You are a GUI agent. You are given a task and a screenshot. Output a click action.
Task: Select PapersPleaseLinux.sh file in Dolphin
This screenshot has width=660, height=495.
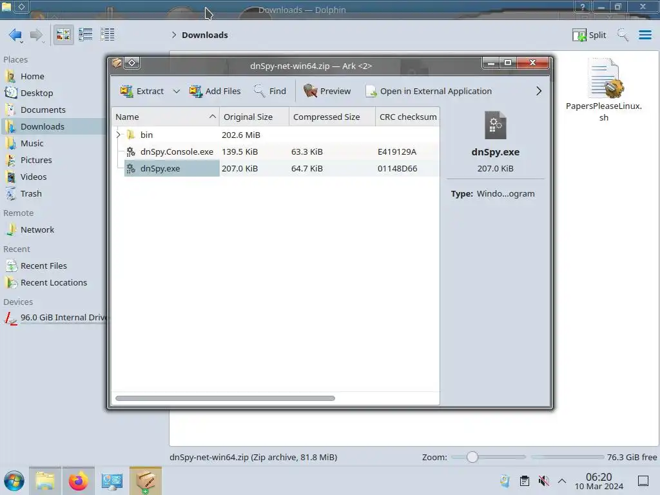click(x=603, y=90)
